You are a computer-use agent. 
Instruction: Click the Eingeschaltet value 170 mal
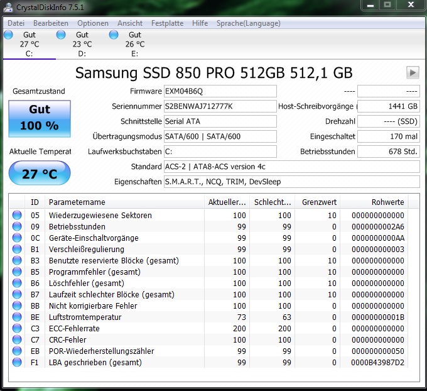point(388,136)
